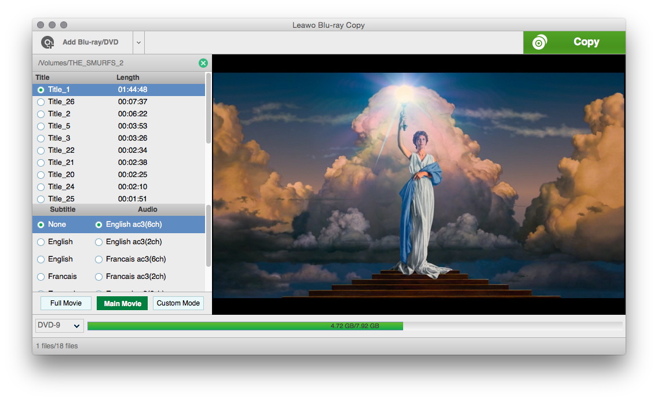Choose the Francais subtitle radio
Image resolution: width=658 pixels, height=401 pixels.
click(x=41, y=277)
